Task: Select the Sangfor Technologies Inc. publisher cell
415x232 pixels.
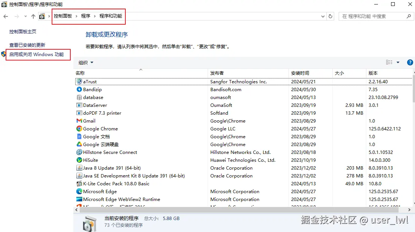Action: click(x=238, y=82)
